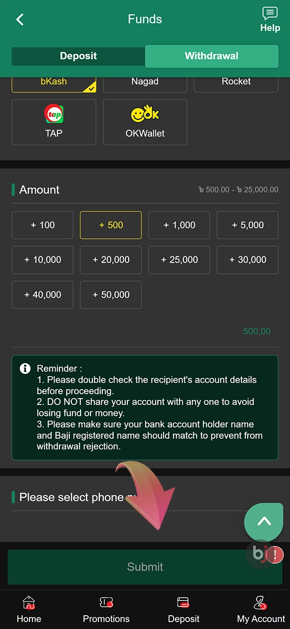Select Nagad as withdrawal method
This screenshot has height=629, width=290.
[145, 81]
